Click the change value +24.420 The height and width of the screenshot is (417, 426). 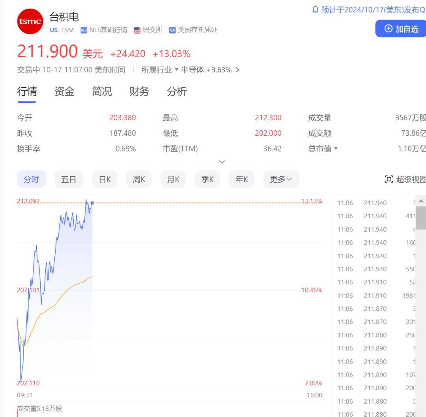[128, 54]
